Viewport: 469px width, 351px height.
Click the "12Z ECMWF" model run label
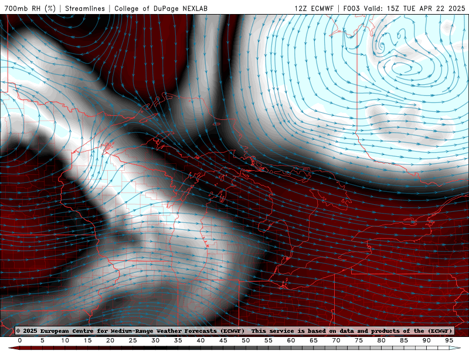coord(314,8)
